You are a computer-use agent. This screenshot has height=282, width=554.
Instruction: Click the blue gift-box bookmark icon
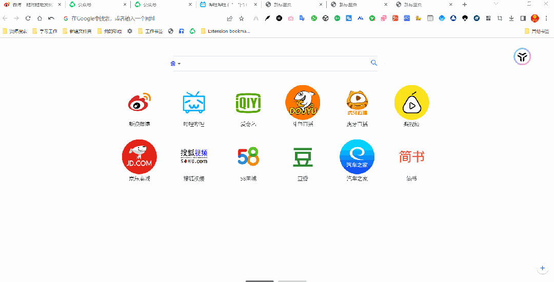[182, 31]
